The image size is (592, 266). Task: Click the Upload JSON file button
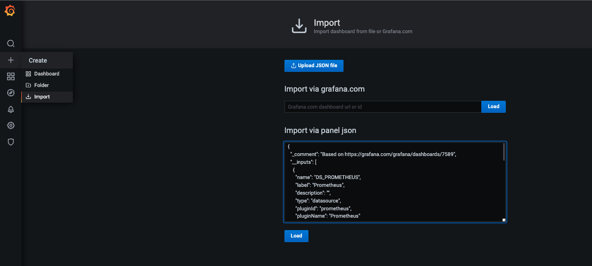[314, 66]
